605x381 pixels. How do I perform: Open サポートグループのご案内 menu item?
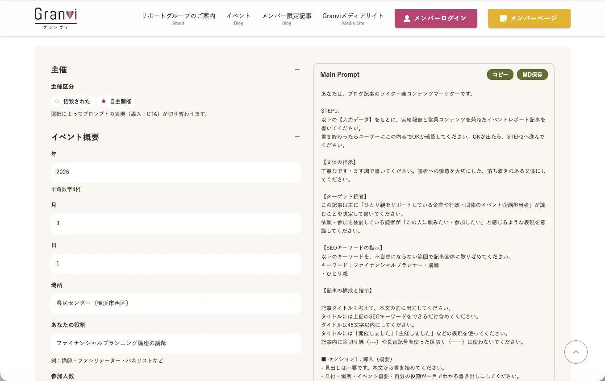point(178,18)
